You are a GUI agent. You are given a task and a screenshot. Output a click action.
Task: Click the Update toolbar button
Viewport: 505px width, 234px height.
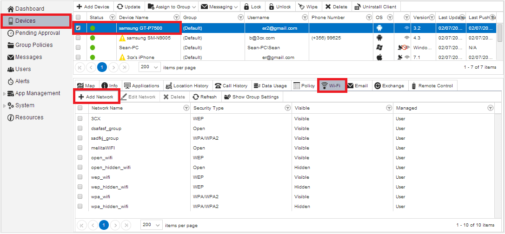(129, 7)
